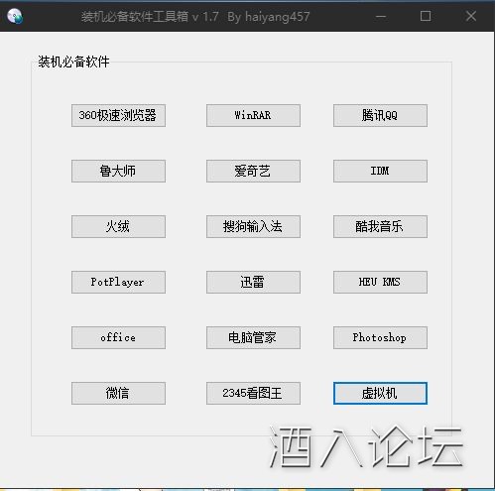Click the IDM button
The height and width of the screenshot is (491, 495).
(x=380, y=171)
